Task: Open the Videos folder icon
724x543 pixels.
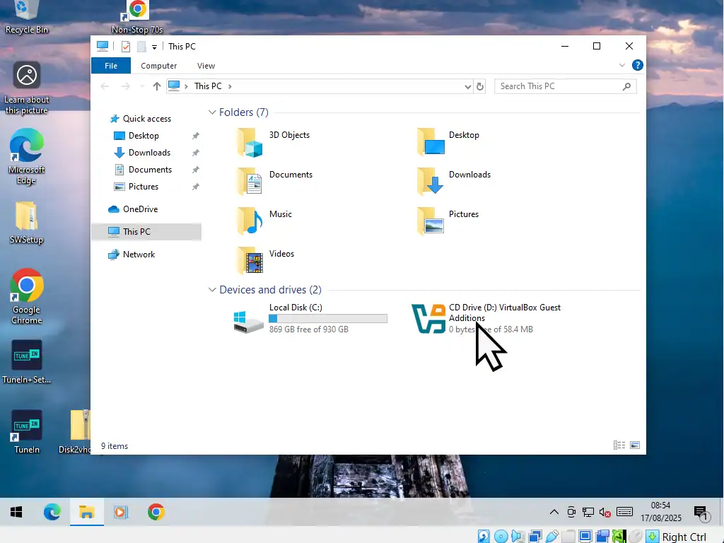Action: [250, 261]
